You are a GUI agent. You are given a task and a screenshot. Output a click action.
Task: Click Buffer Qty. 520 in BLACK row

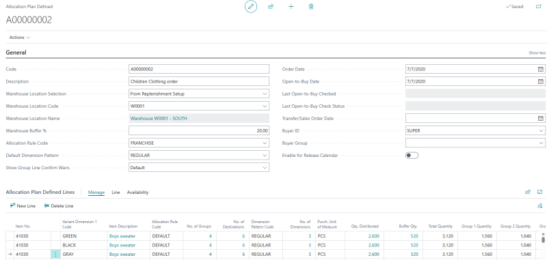coord(414,245)
